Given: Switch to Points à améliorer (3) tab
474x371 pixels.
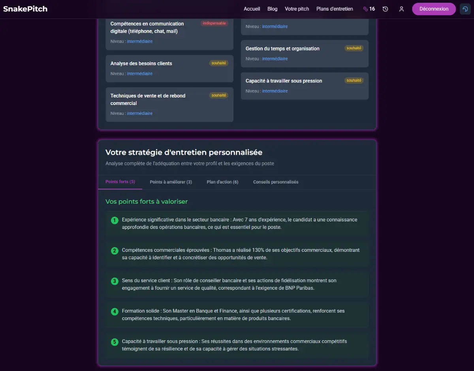Looking at the screenshot, I should point(171,182).
